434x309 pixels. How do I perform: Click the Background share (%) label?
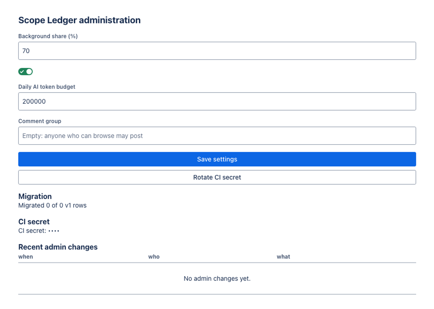(x=48, y=36)
